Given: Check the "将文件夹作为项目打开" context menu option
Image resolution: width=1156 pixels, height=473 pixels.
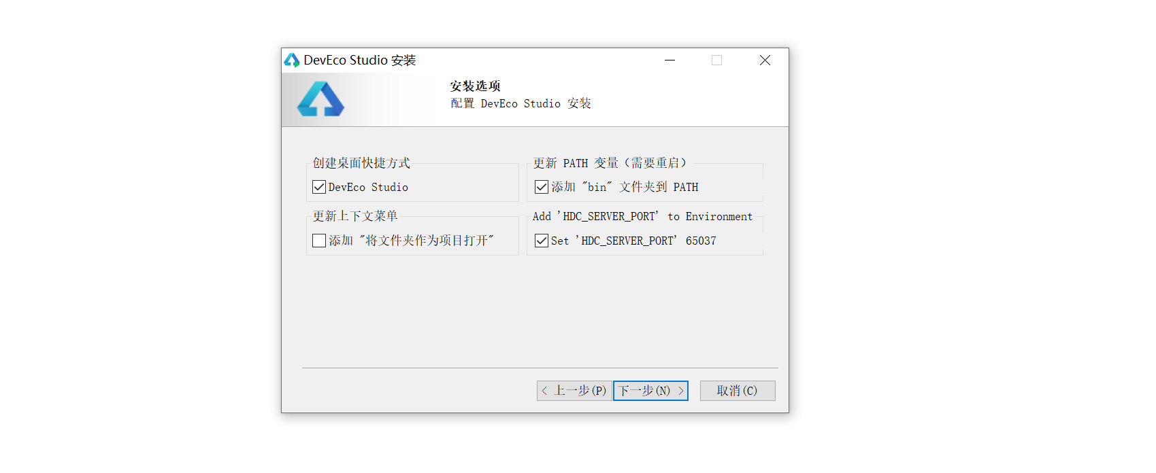Looking at the screenshot, I should click(x=319, y=241).
